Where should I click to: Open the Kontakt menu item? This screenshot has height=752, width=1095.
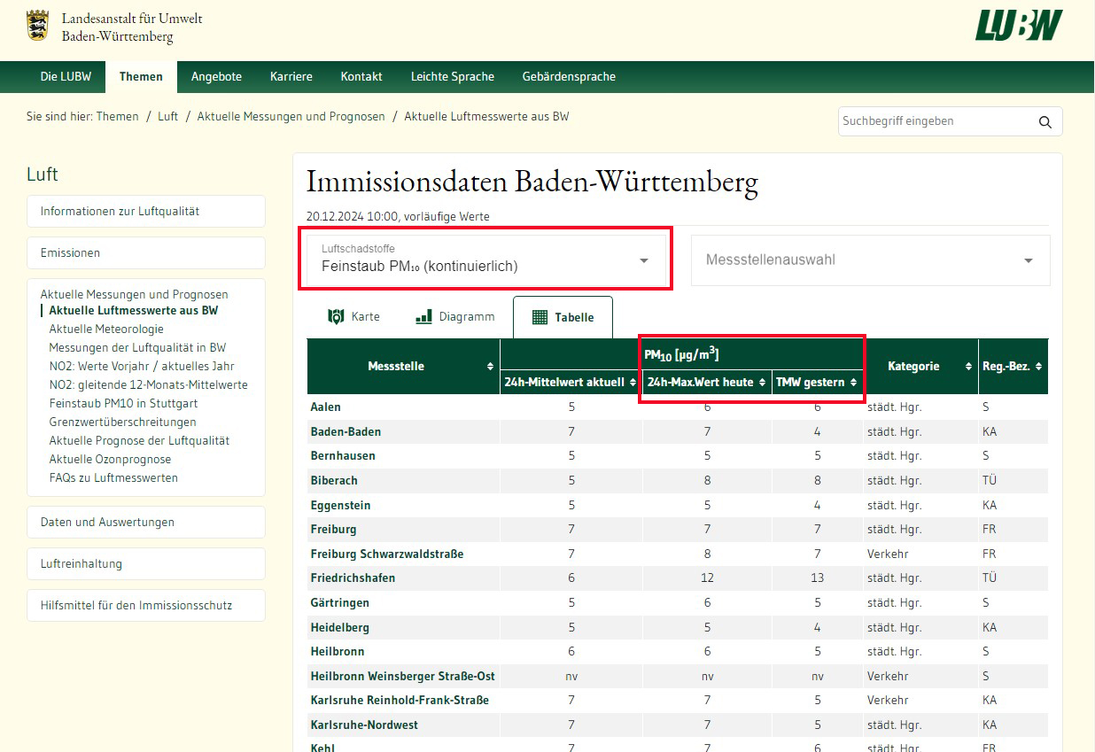tap(361, 76)
